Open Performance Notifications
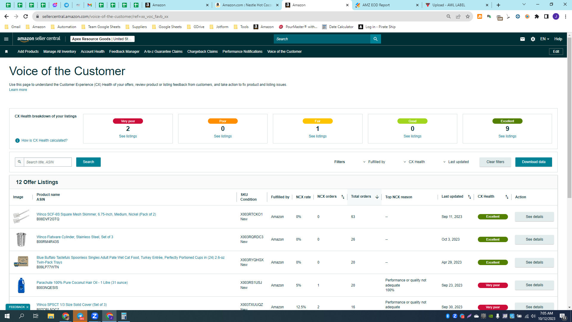572x322 pixels. pyautogui.click(x=243, y=52)
